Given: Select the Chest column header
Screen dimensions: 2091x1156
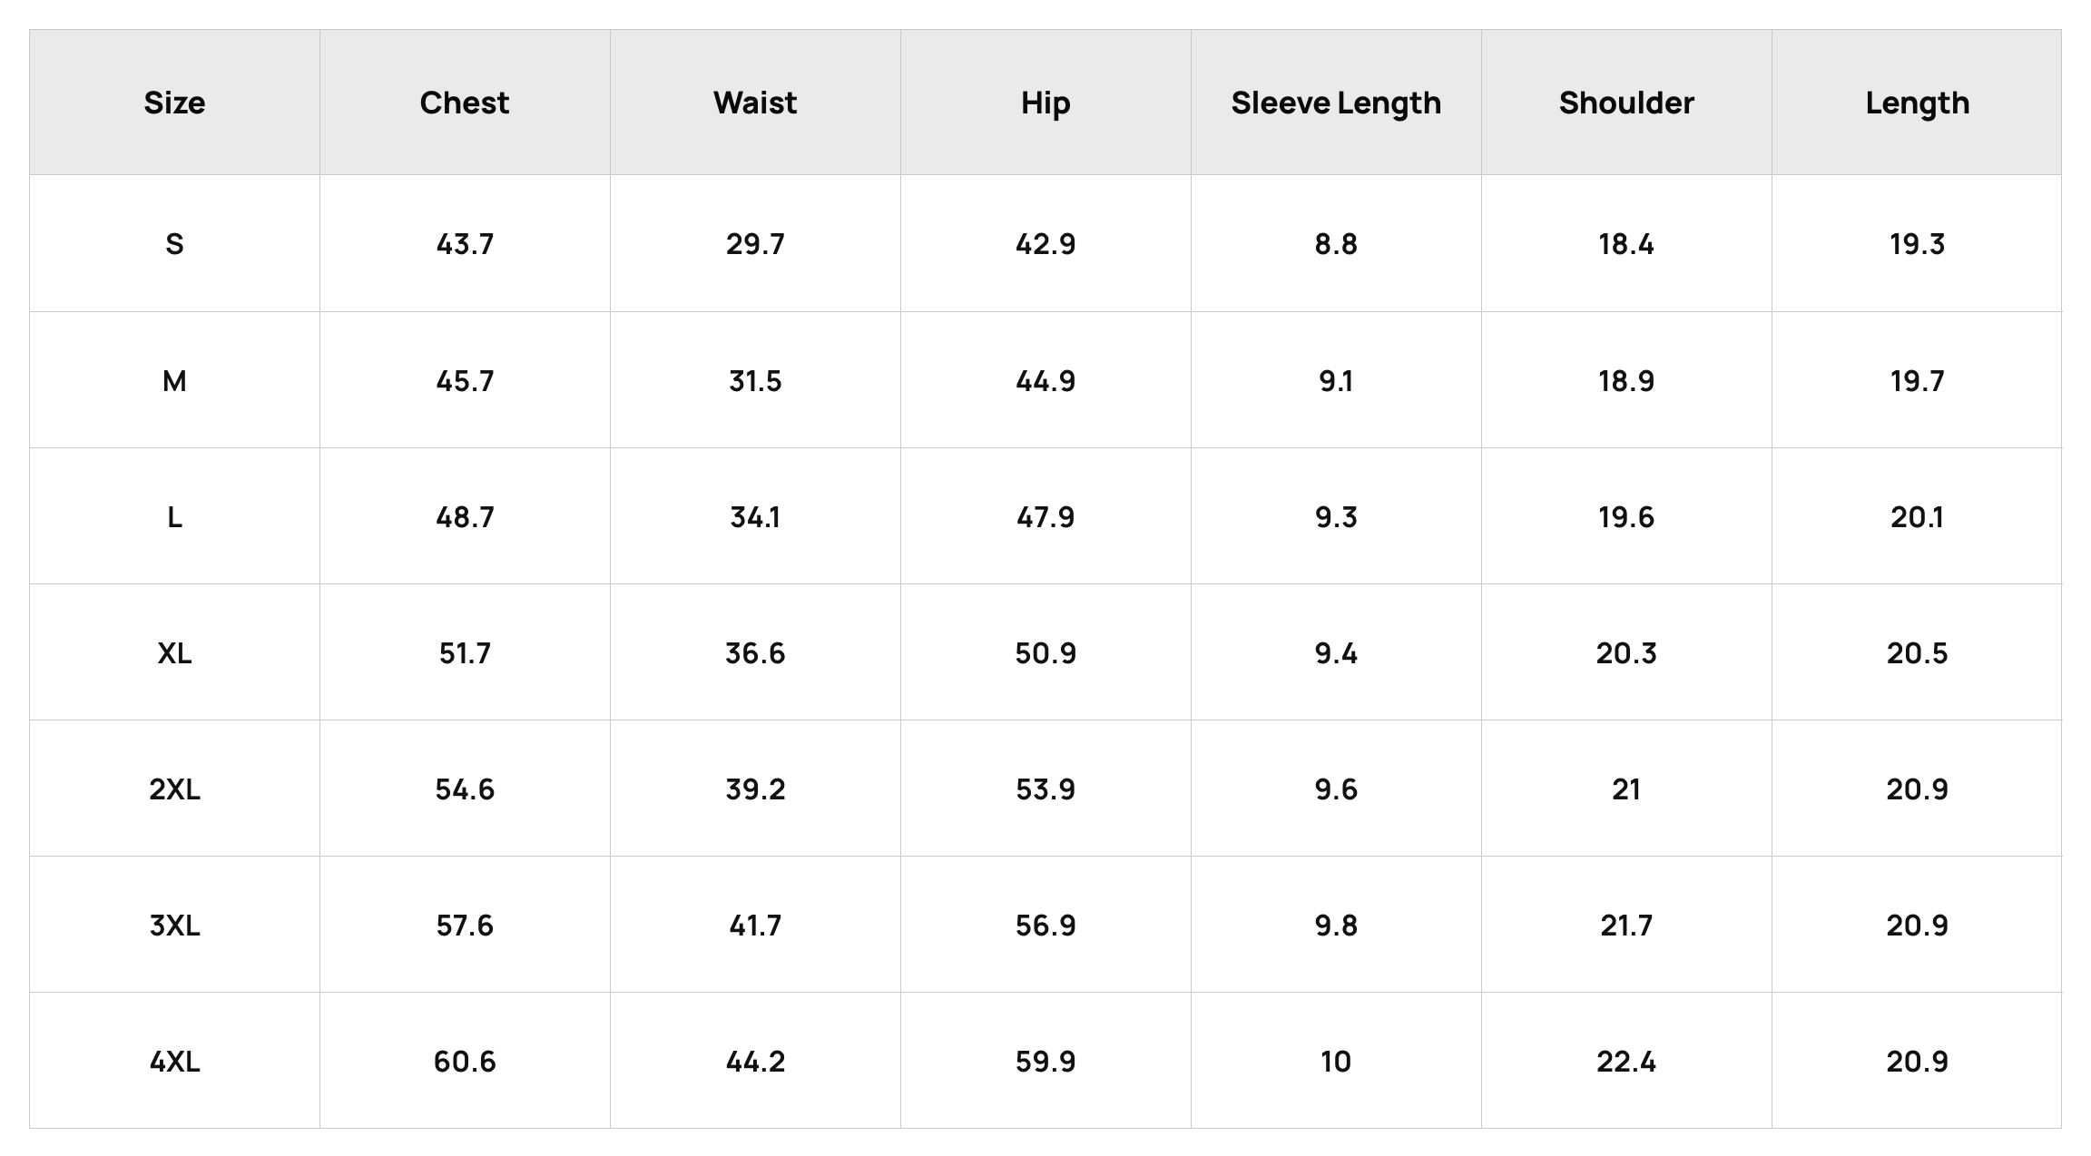Looking at the screenshot, I should point(465,103).
